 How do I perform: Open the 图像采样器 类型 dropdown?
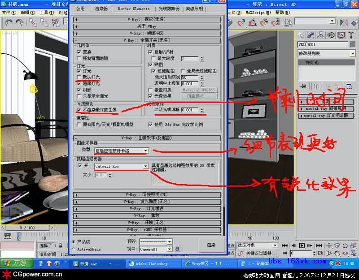(x=121, y=151)
